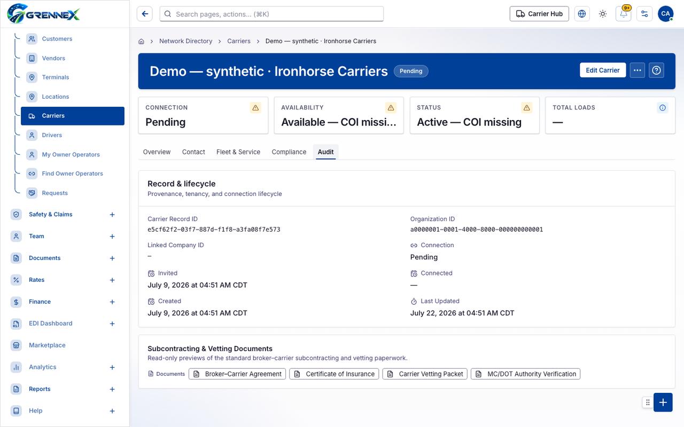The width and height of the screenshot is (684, 427).
Task: Open the Carrier Hub button
Action: pyautogui.click(x=539, y=14)
